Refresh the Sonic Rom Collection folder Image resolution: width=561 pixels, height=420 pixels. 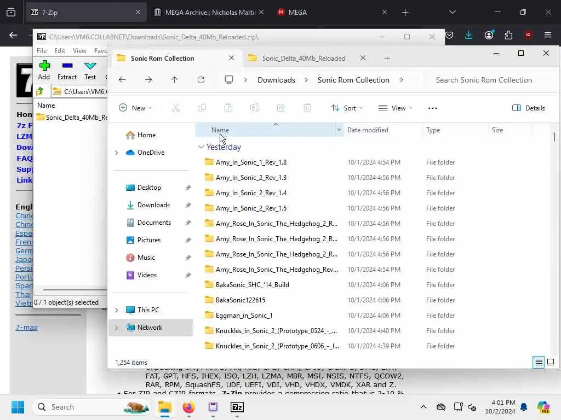[x=201, y=80]
